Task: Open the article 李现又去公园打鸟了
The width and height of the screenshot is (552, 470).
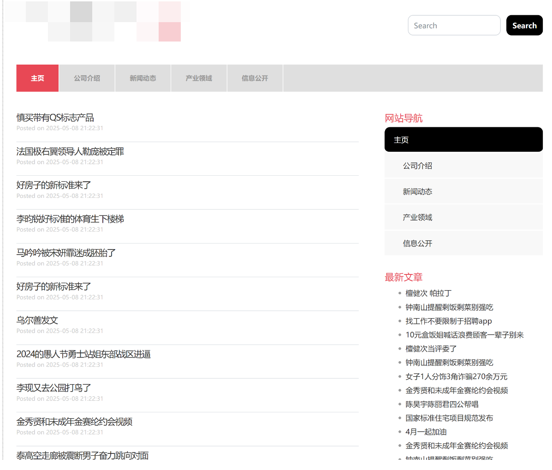Action: [x=53, y=388]
